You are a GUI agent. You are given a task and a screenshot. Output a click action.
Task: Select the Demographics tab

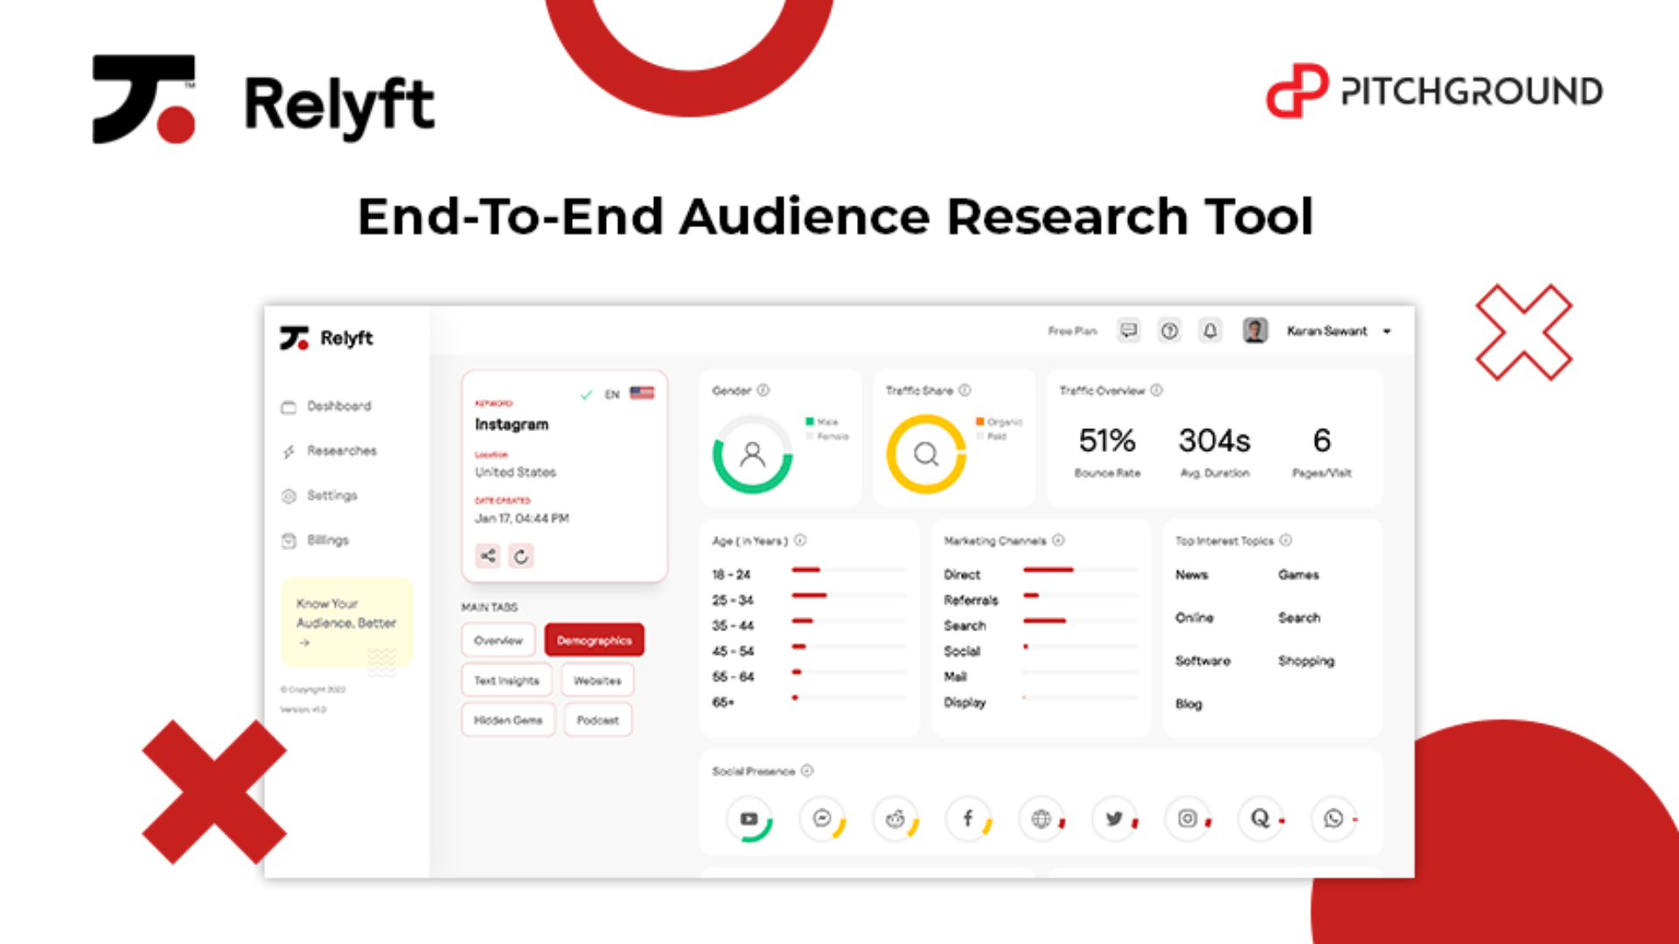tap(594, 641)
